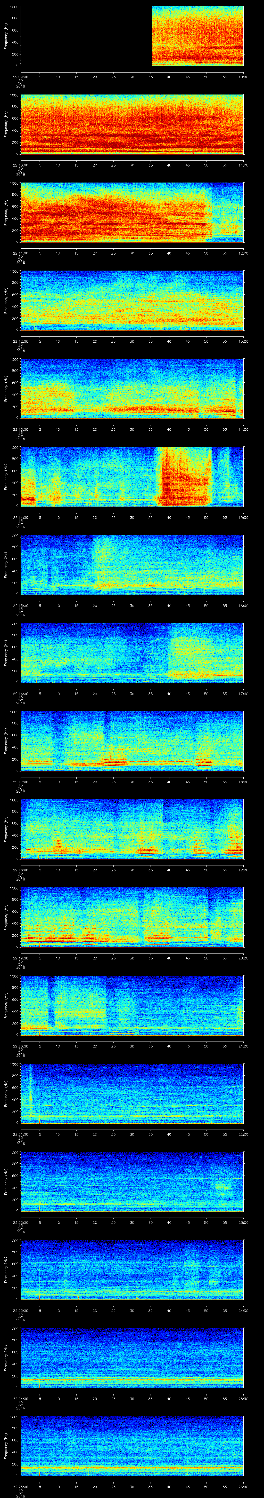The image size is (264, 1498).
Task: Select the spectrogram panel starting at 22:13:00
Action: 132,389
